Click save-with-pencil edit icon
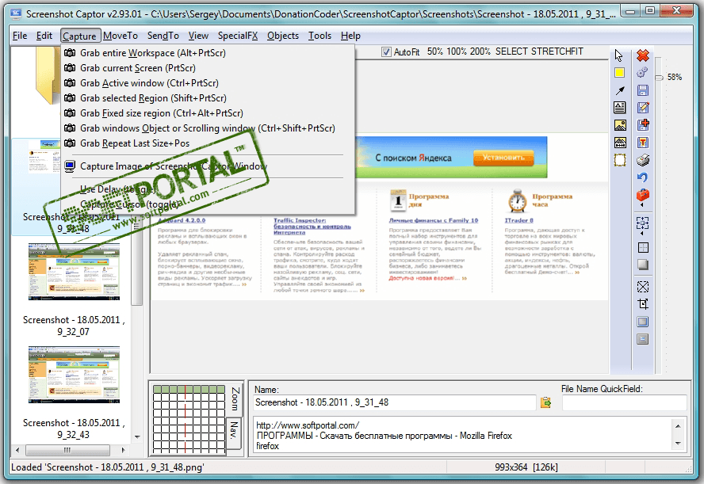 pyautogui.click(x=643, y=108)
